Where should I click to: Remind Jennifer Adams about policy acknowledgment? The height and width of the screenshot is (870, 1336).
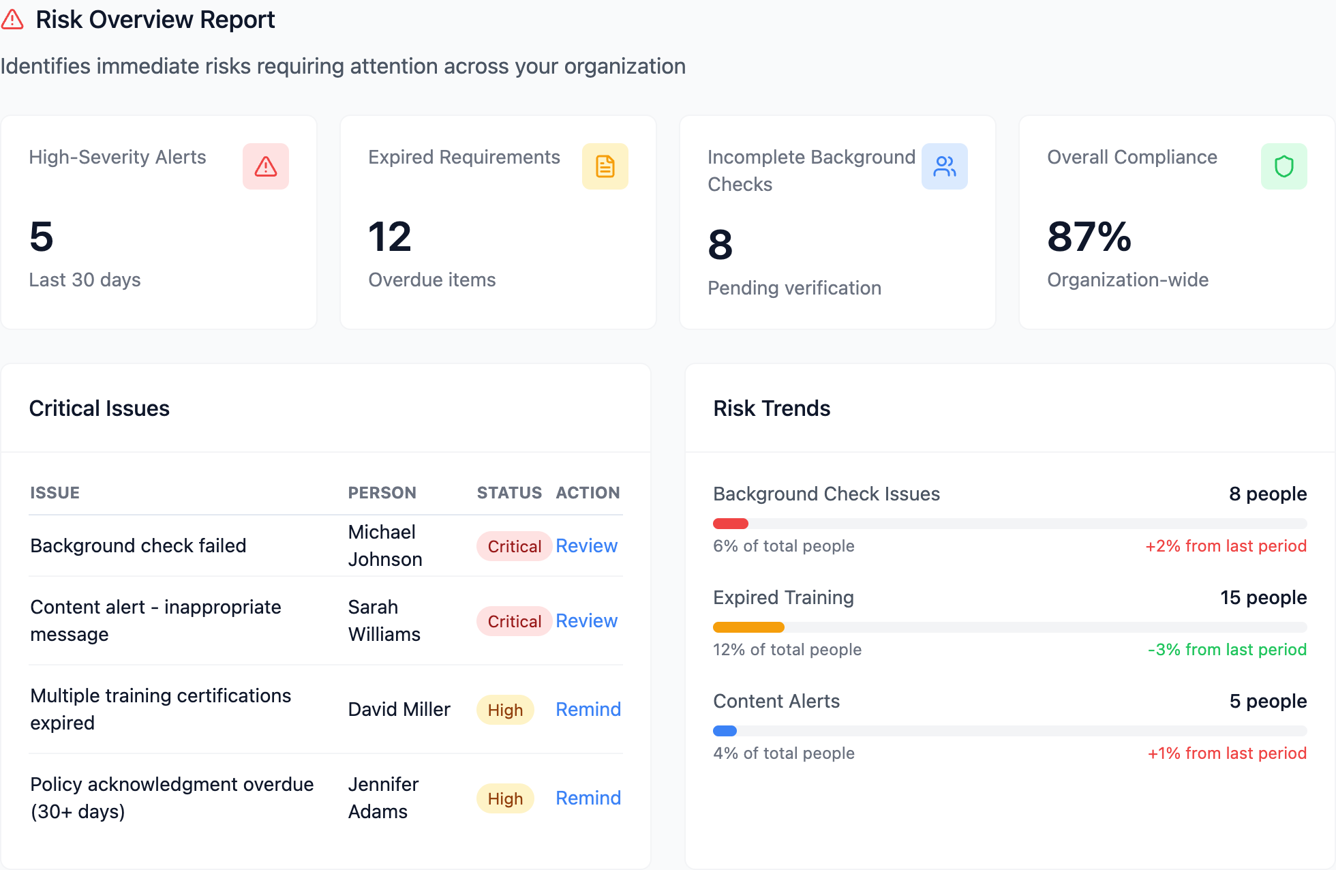coord(588,798)
